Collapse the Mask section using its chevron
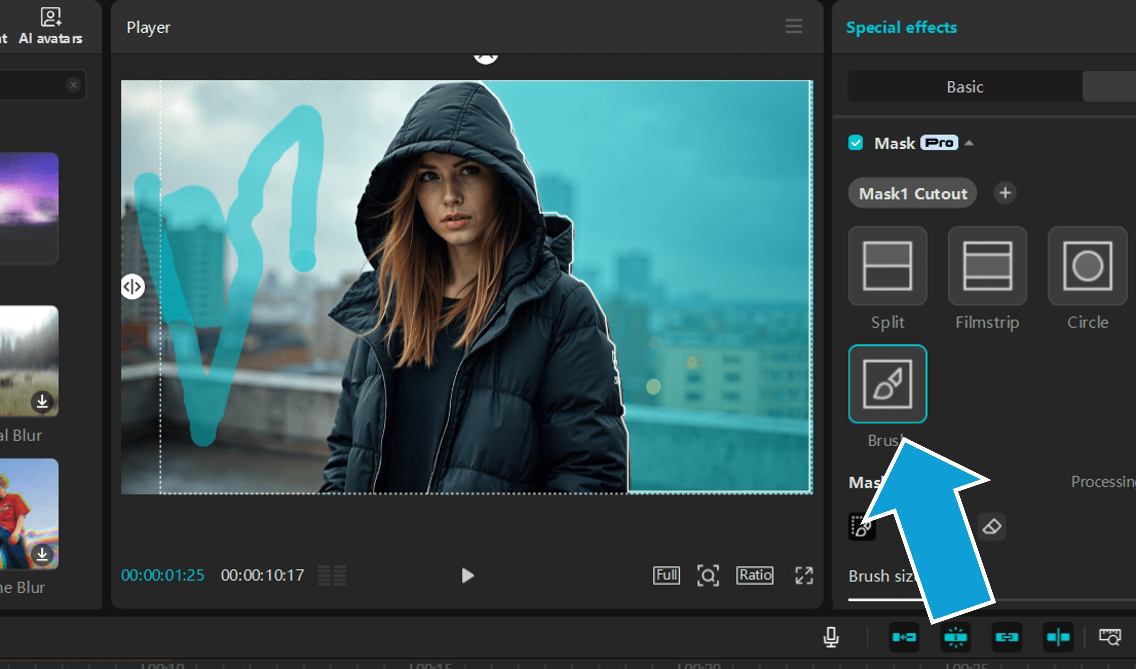Image resolution: width=1136 pixels, height=669 pixels. click(969, 143)
